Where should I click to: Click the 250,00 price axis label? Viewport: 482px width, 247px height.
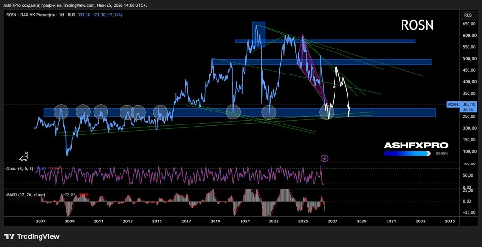click(x=468, y=117)
